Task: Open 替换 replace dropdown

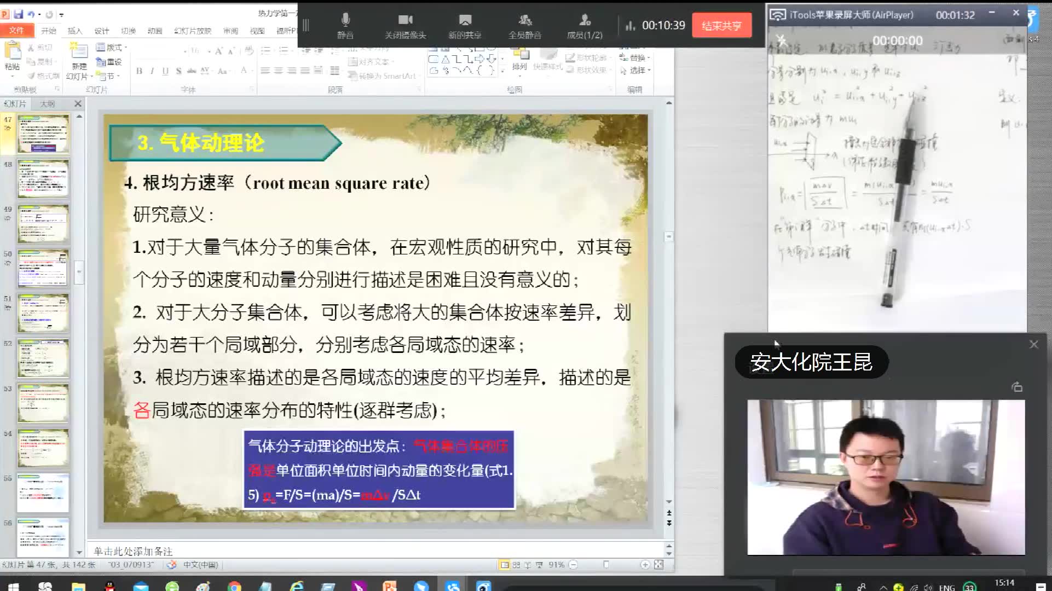Action: [635, 57]
